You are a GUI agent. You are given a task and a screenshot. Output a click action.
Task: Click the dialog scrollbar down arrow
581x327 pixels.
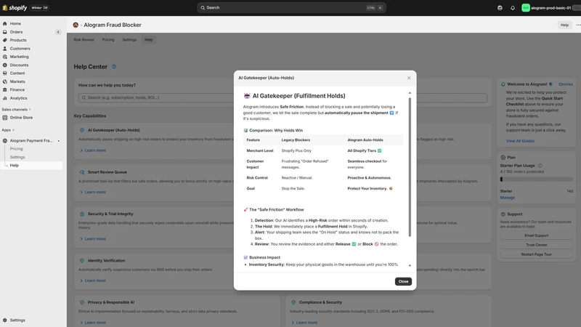click(x=410, y=265)
